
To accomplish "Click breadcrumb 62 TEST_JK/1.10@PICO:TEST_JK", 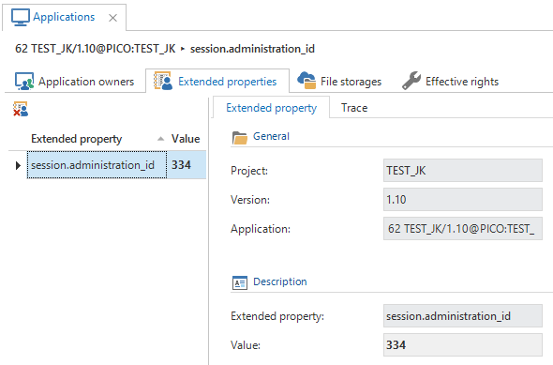I will [x=96, y=49].
